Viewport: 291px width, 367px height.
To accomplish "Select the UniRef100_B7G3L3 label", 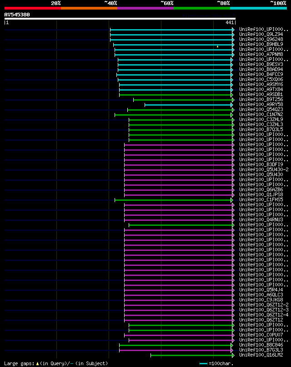I will [x=261, y=350].
